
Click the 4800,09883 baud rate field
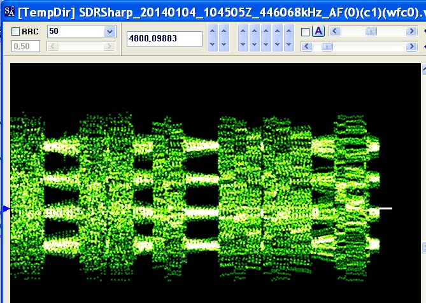(x=164, y=39)
